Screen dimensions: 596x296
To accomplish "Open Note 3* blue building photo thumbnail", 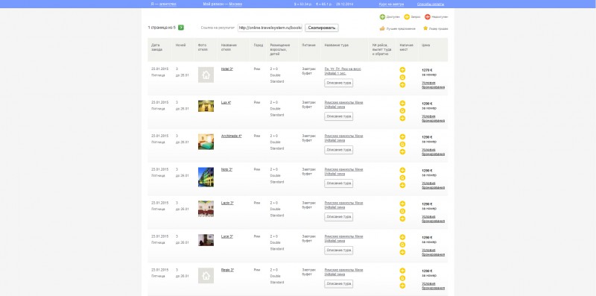I will pyautogui.click(x=206, y=177).
